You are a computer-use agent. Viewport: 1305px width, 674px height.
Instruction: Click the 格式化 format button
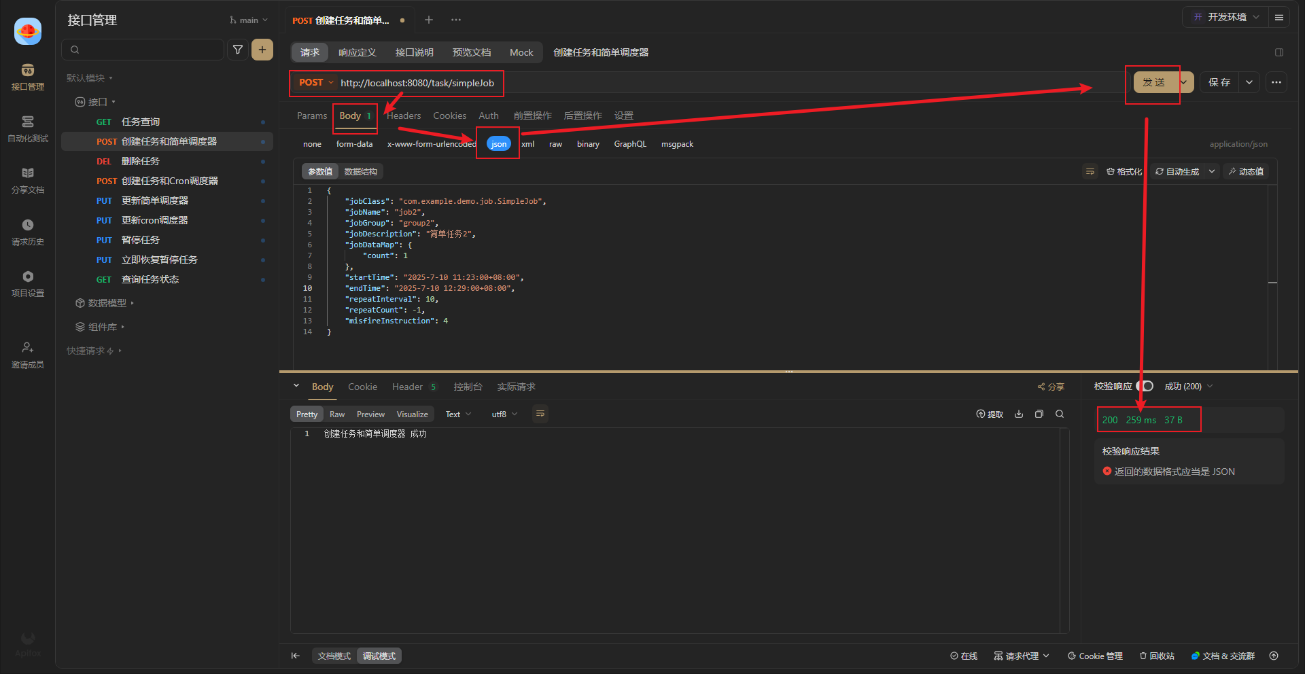[1124, 171]
